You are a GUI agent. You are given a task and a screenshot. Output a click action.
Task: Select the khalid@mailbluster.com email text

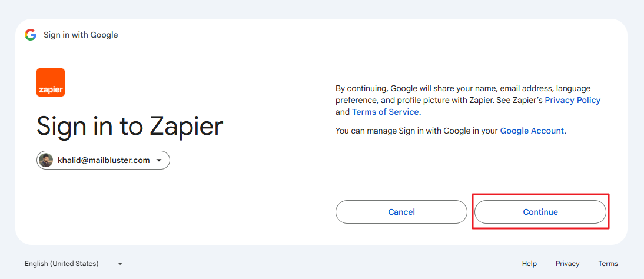coord(104,160)
